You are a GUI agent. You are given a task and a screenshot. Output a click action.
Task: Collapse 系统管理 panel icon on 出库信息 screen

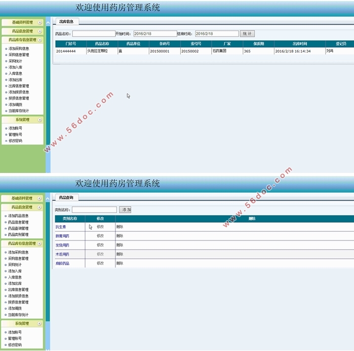40,120
